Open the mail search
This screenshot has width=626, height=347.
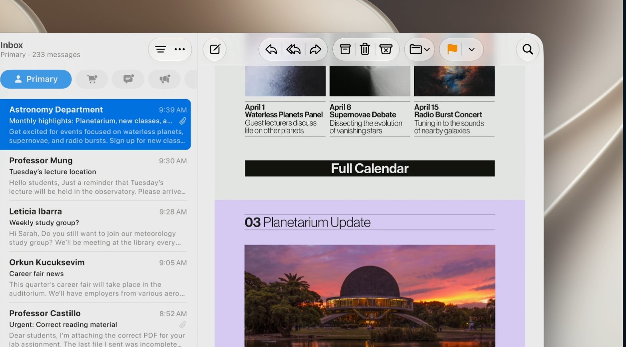(x=528, y=50)
